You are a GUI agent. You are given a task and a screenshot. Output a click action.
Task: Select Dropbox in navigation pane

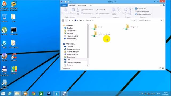(x=68, y=28)
